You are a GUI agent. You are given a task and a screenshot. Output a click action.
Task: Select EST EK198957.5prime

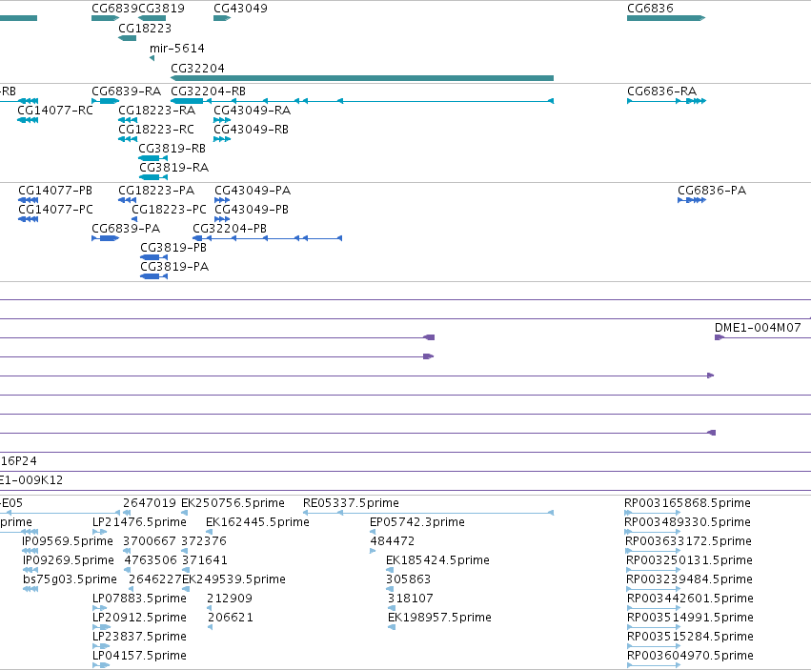(392, 627)
